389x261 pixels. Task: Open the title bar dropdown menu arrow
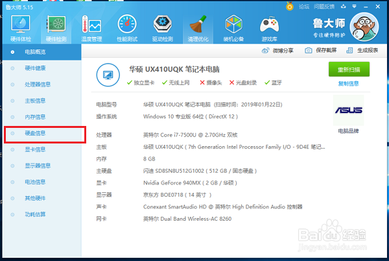(354, 6)
